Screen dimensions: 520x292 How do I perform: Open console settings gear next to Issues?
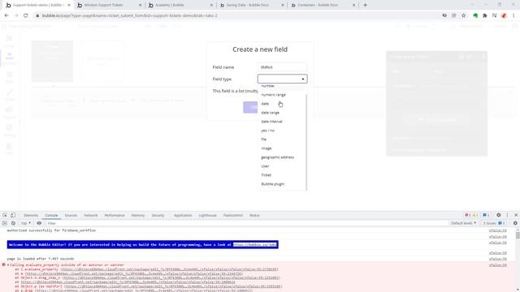515,223
